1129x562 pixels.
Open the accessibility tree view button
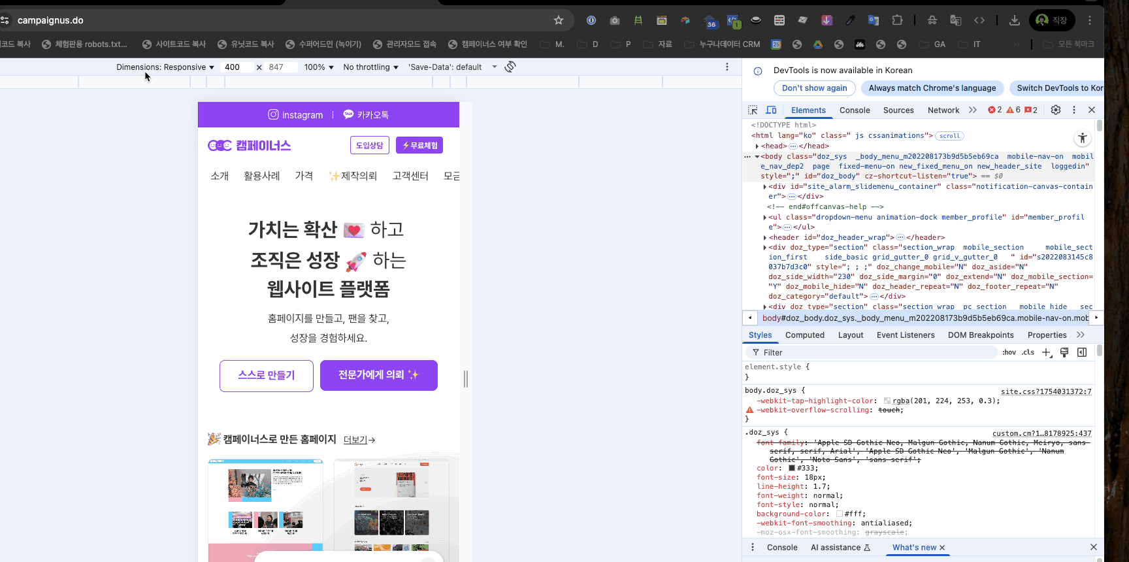[1083, 138]
